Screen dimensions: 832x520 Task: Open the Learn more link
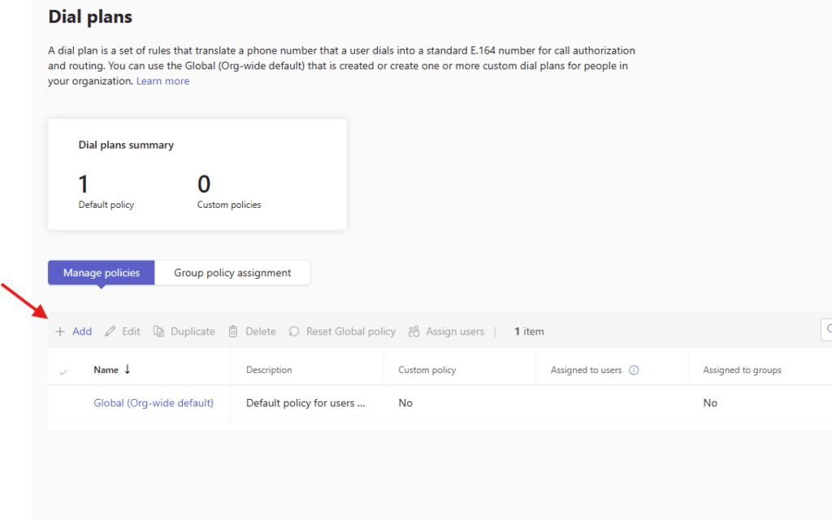pyautogui.click(x=162, y=81)
